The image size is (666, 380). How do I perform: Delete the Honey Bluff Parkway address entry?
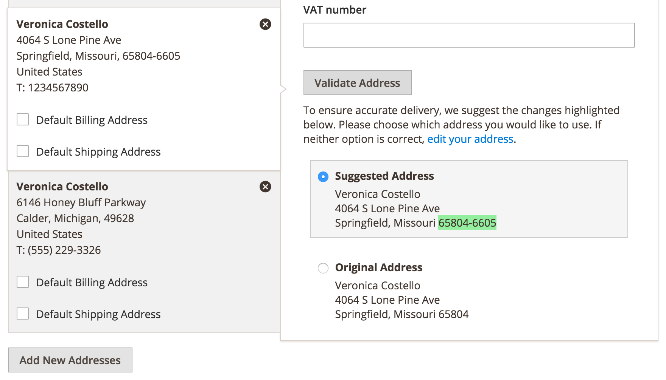[265, 187]
